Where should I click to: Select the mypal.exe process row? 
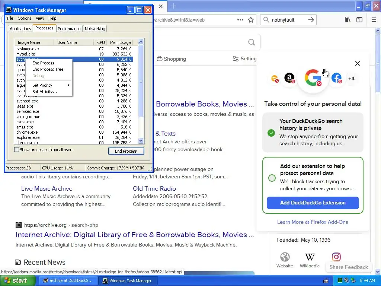74,54
